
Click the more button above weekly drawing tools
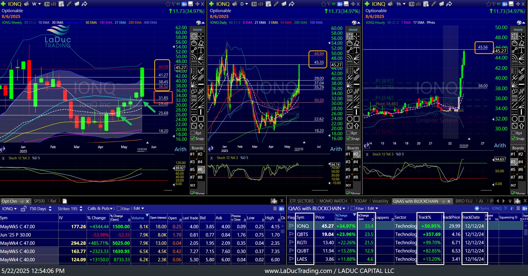pos(197,29)
